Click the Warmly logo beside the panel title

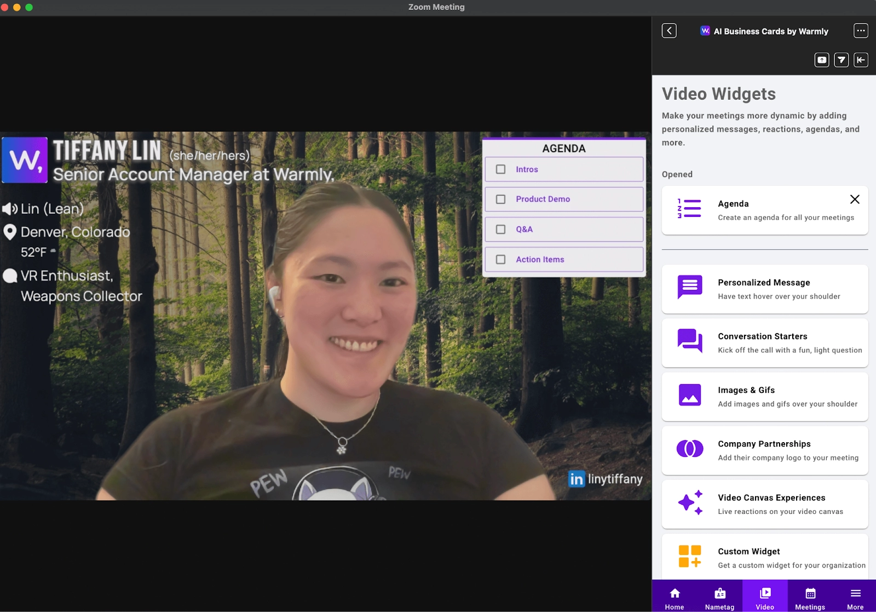705,31
